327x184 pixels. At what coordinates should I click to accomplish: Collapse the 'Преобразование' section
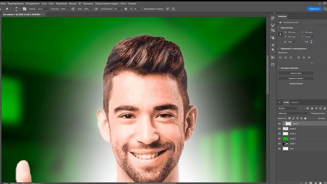[x=279, y=28]
